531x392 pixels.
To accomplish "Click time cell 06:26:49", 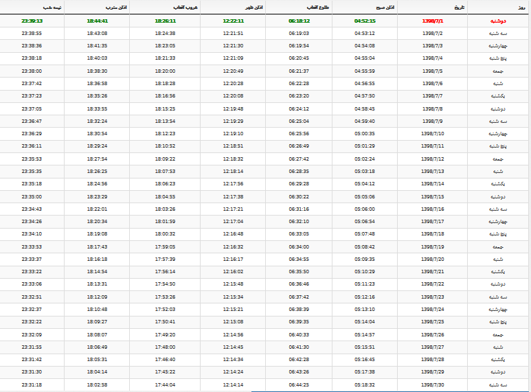I will [299, 146].
